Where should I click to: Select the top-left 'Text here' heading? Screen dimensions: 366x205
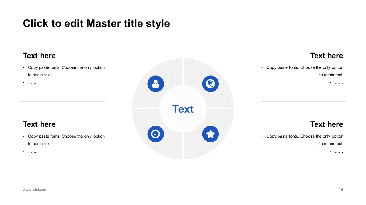coord(39,56)
